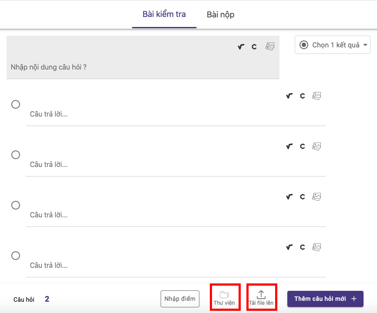Open Thư viện library folder

point(224,298)
